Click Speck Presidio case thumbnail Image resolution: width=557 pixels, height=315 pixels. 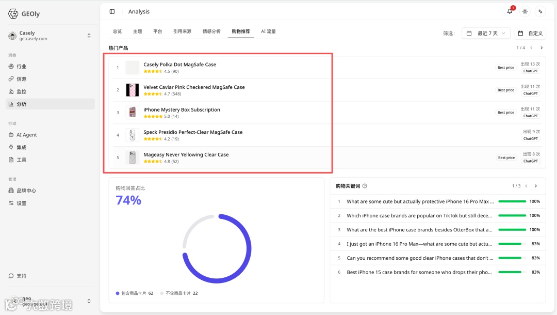point(133,135)
